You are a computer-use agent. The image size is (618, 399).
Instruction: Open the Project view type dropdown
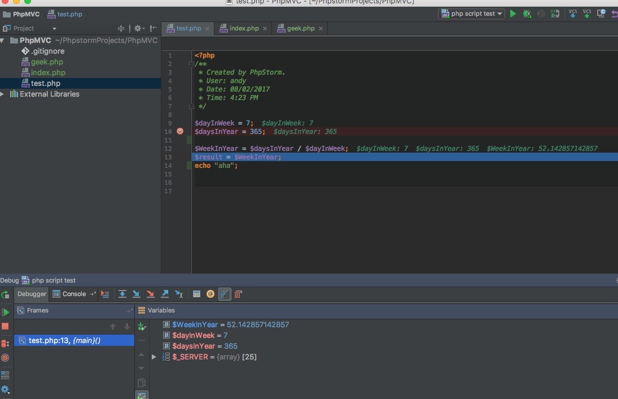tap(54, 28)
